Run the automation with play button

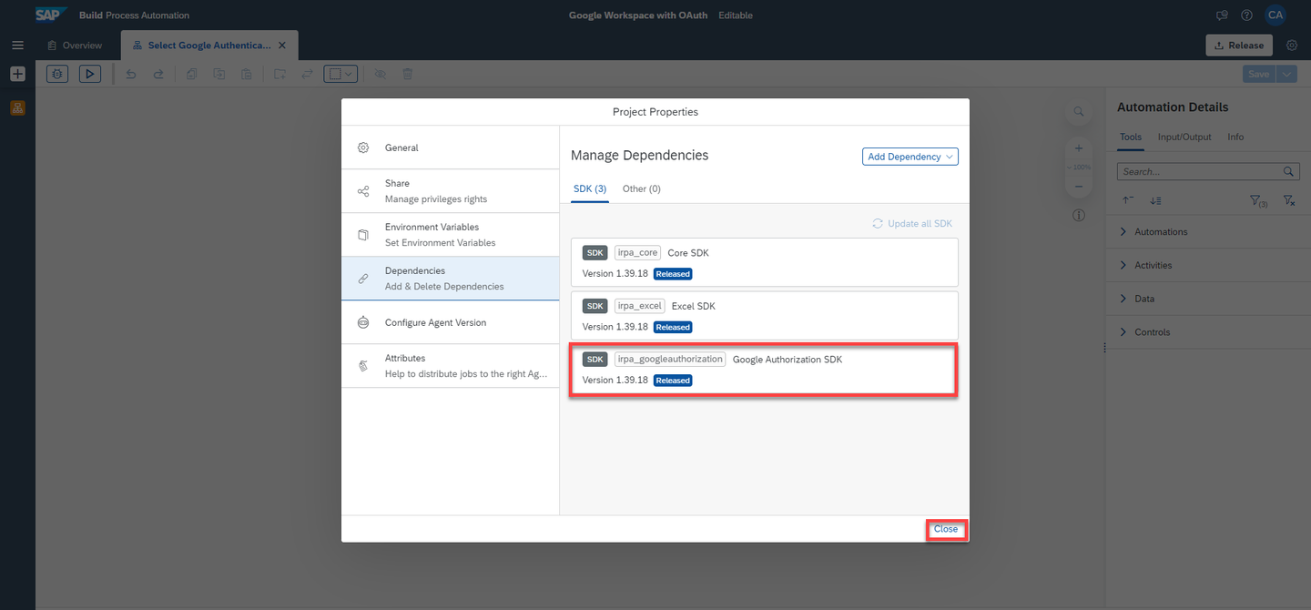click(90, 74)
